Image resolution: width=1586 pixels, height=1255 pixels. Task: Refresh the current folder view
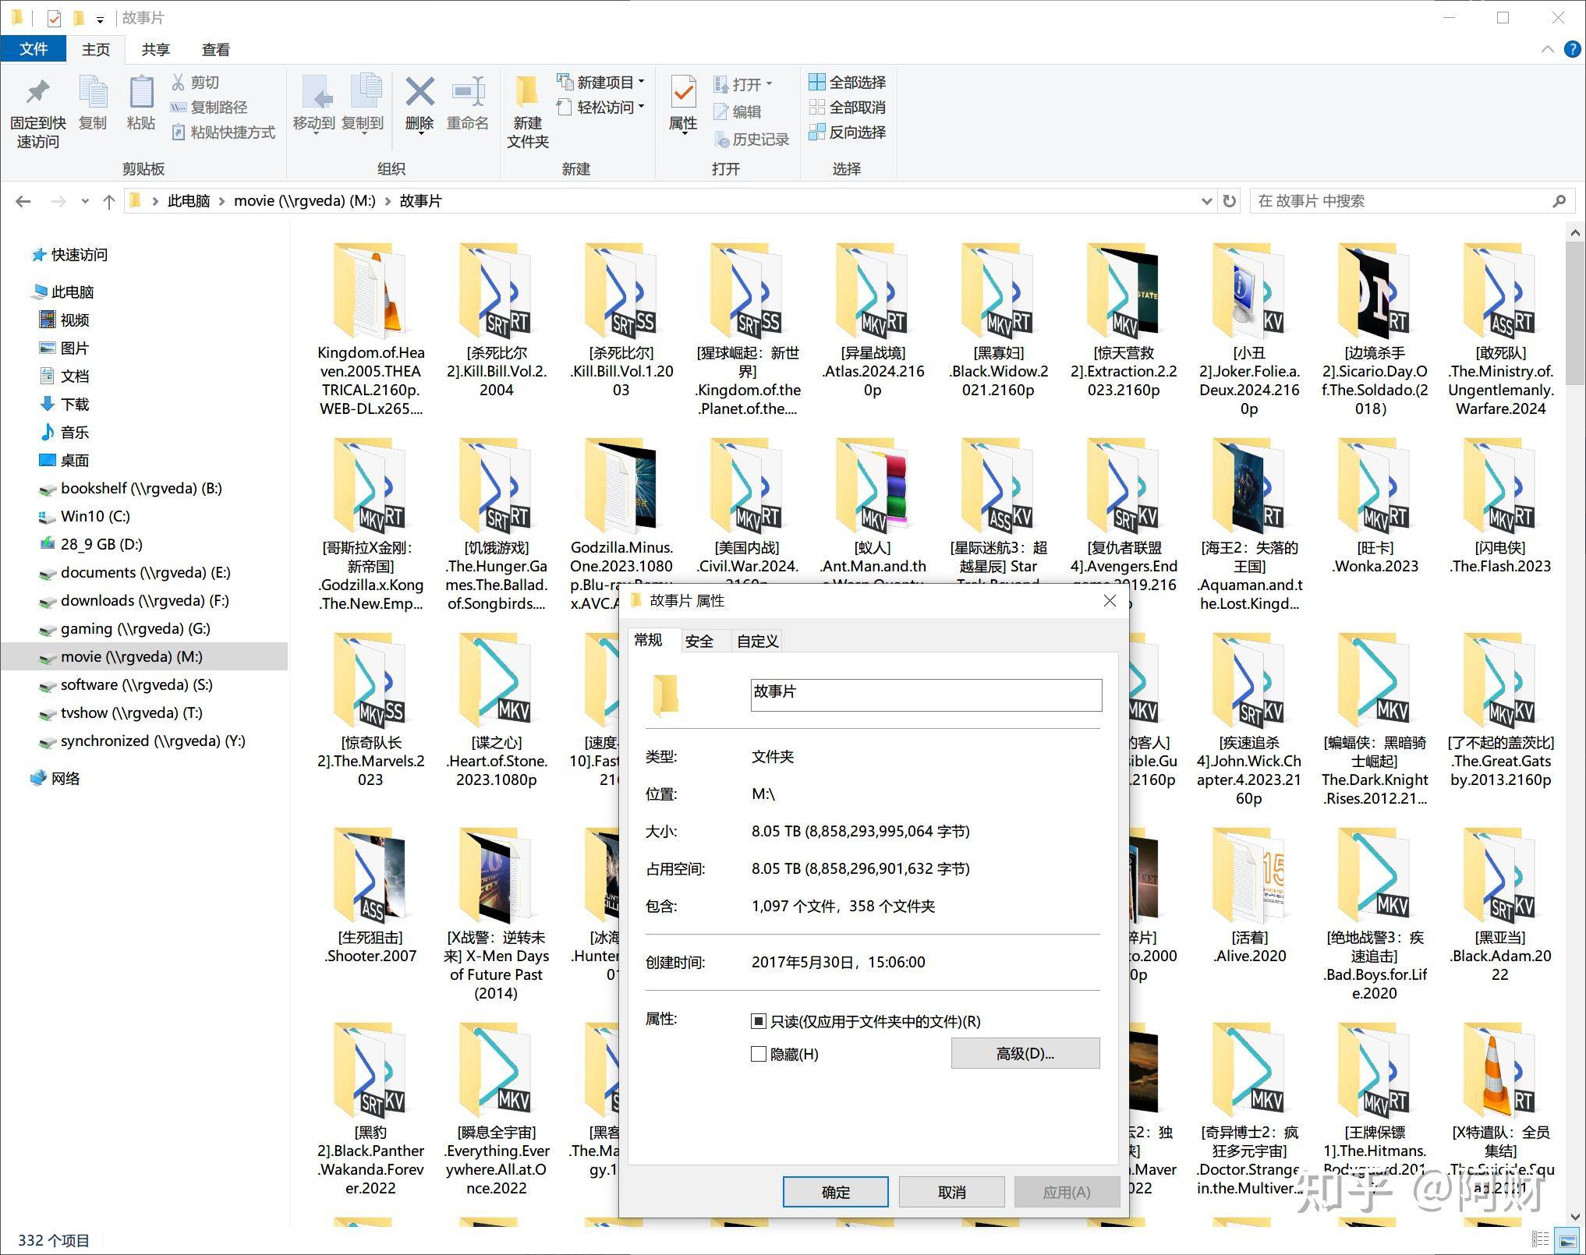1230,201
